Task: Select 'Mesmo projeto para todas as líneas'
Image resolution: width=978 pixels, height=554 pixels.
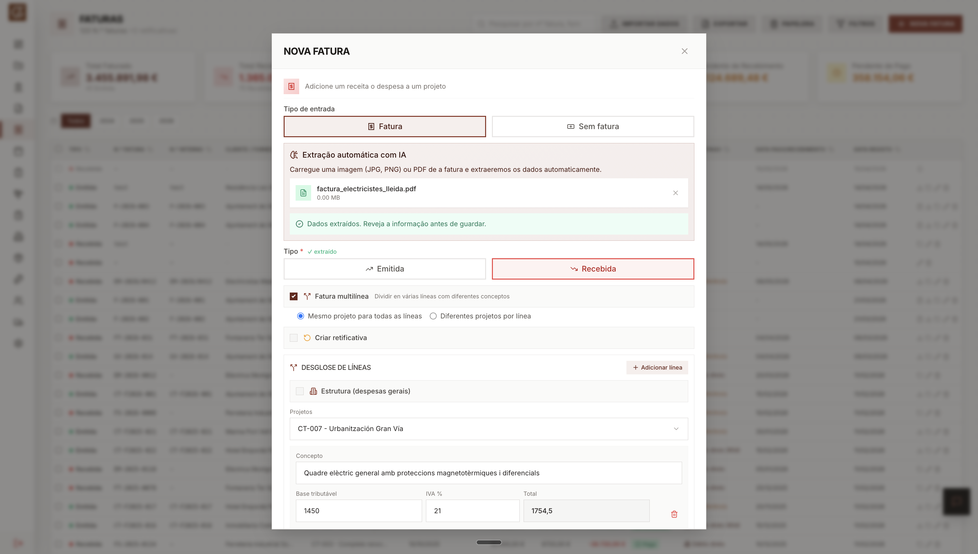Action: pos(300,316)
